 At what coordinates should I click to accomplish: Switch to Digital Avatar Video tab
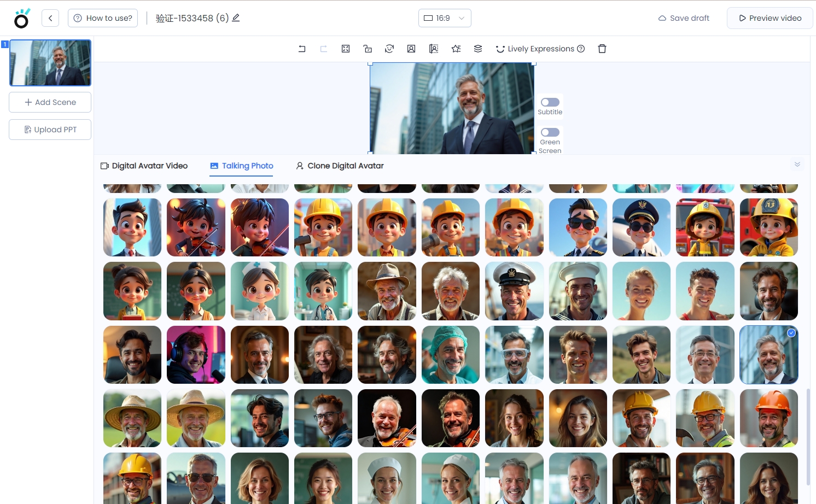(x=144, y=166)
